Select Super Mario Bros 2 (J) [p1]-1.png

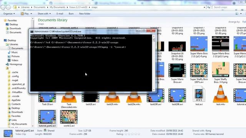[x=220, y=47]
